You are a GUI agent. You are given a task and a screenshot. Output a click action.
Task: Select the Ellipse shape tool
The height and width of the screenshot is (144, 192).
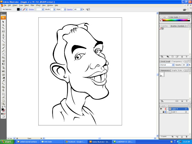pos(3,44)
